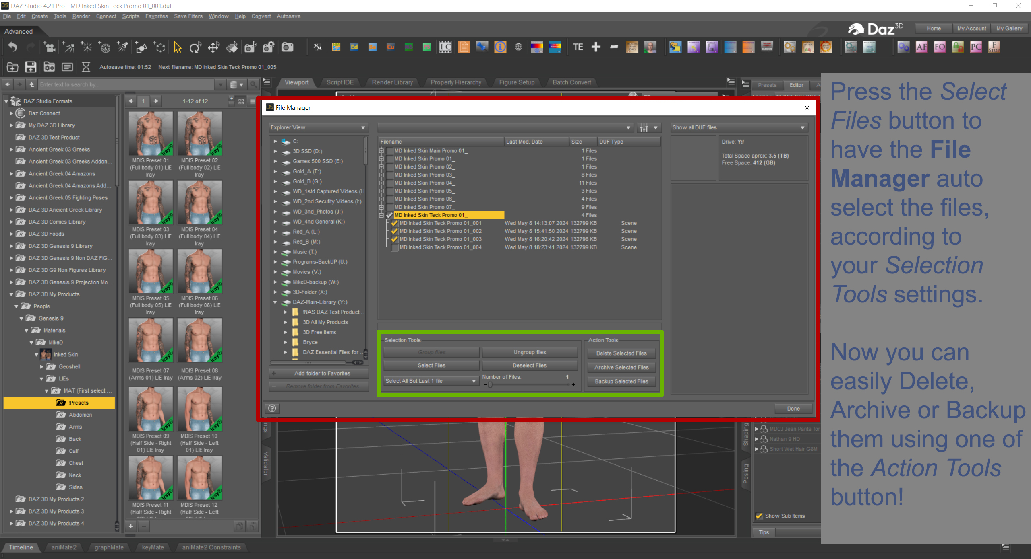Uncheck MD Inked Skin Teck Promo 01_003
The image size is (1031, 559).
394,239
